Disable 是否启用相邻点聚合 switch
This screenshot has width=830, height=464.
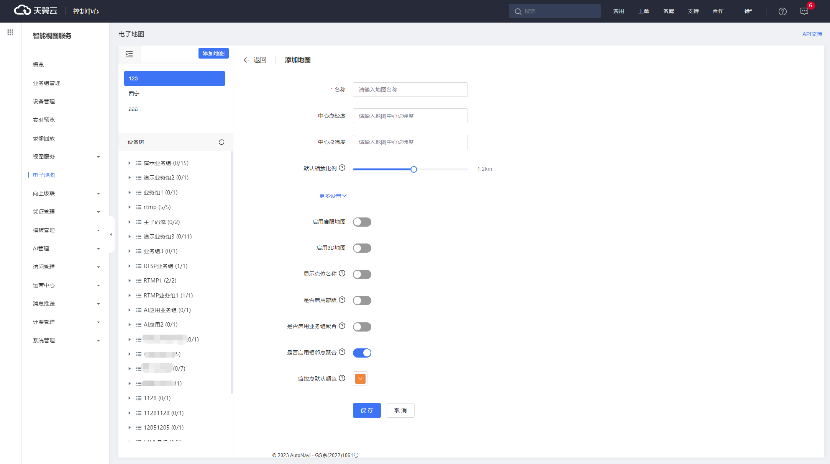tap(362, 353)
